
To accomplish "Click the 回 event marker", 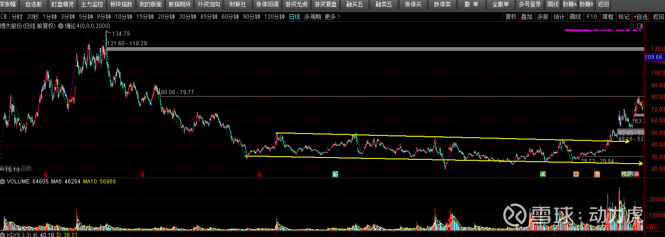I will [x=576, y=174].
